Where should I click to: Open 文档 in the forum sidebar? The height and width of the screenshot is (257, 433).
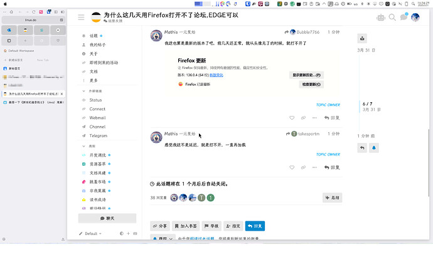click(x=94, y=71)
